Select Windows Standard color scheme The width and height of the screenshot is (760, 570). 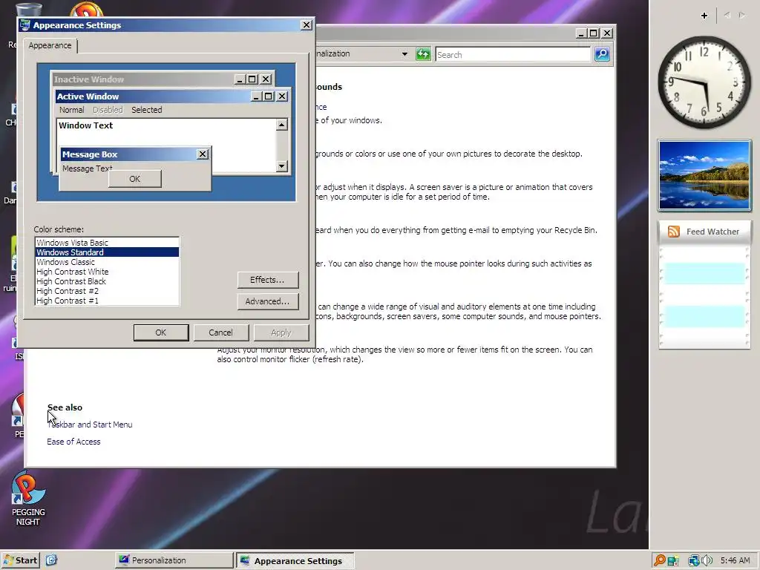(107, 252)
